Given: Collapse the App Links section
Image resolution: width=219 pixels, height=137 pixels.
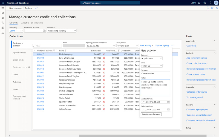Looking at the screenshot, I should click(215, 41).
